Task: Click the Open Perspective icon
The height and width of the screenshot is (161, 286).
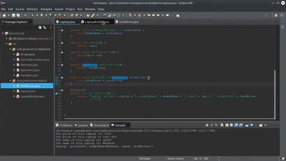Action: (x=276, y=15)
